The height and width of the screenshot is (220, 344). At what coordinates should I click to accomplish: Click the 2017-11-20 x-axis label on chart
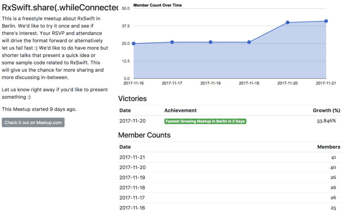pos(288,83)
